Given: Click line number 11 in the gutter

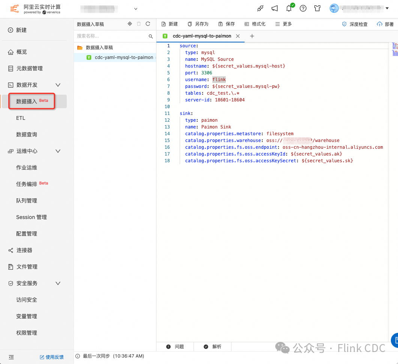Looking at the screenshot, I should point(167,113).
